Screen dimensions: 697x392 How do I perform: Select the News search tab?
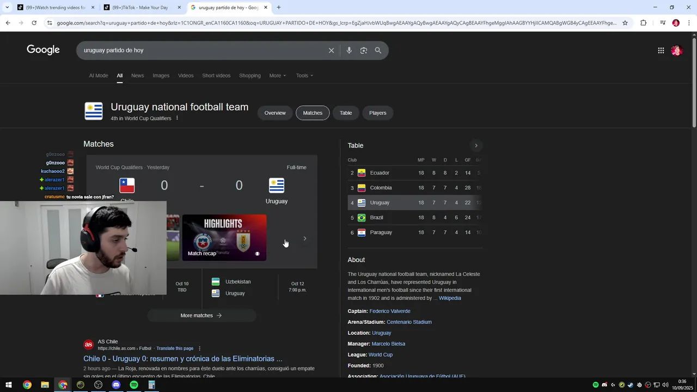click(x=138, y=76)
